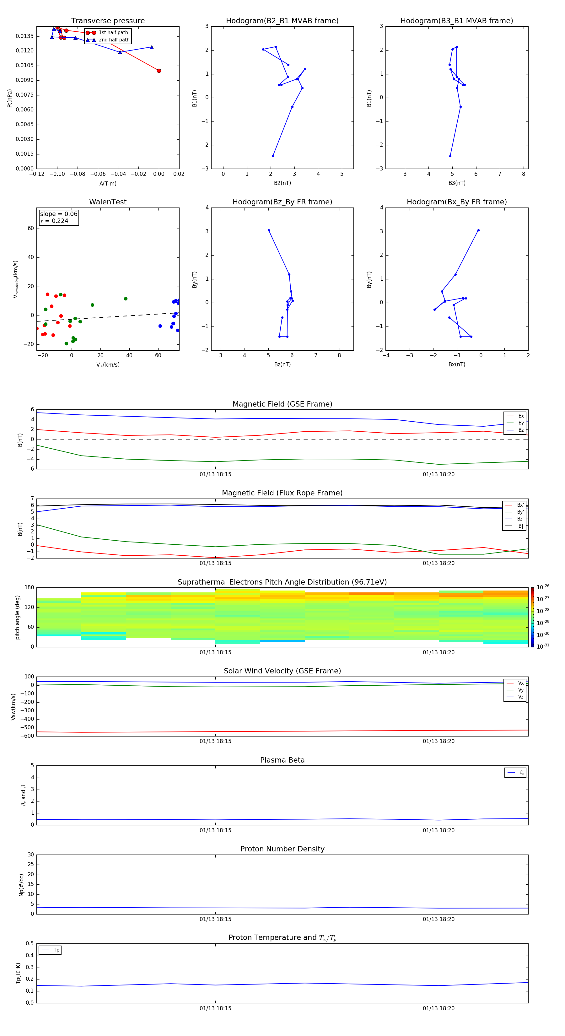Click '01/13 18:20' tick under proton temperature plot
This screenshot has width=565, height=1036.
[x=439, y=1008]
